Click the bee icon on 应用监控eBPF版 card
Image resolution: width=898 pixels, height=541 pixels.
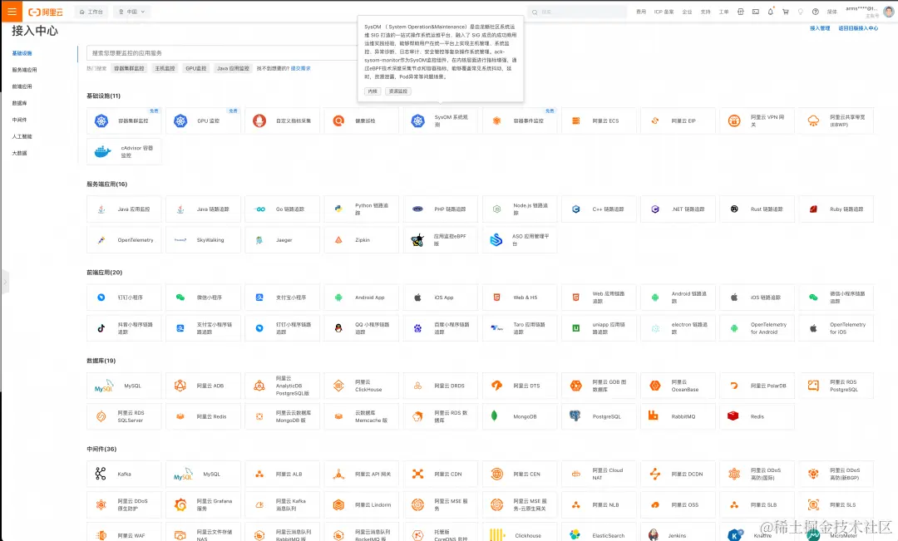[x=417, y=240]
